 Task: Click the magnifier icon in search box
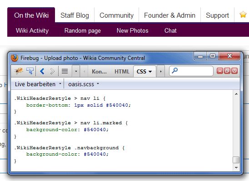174,70
